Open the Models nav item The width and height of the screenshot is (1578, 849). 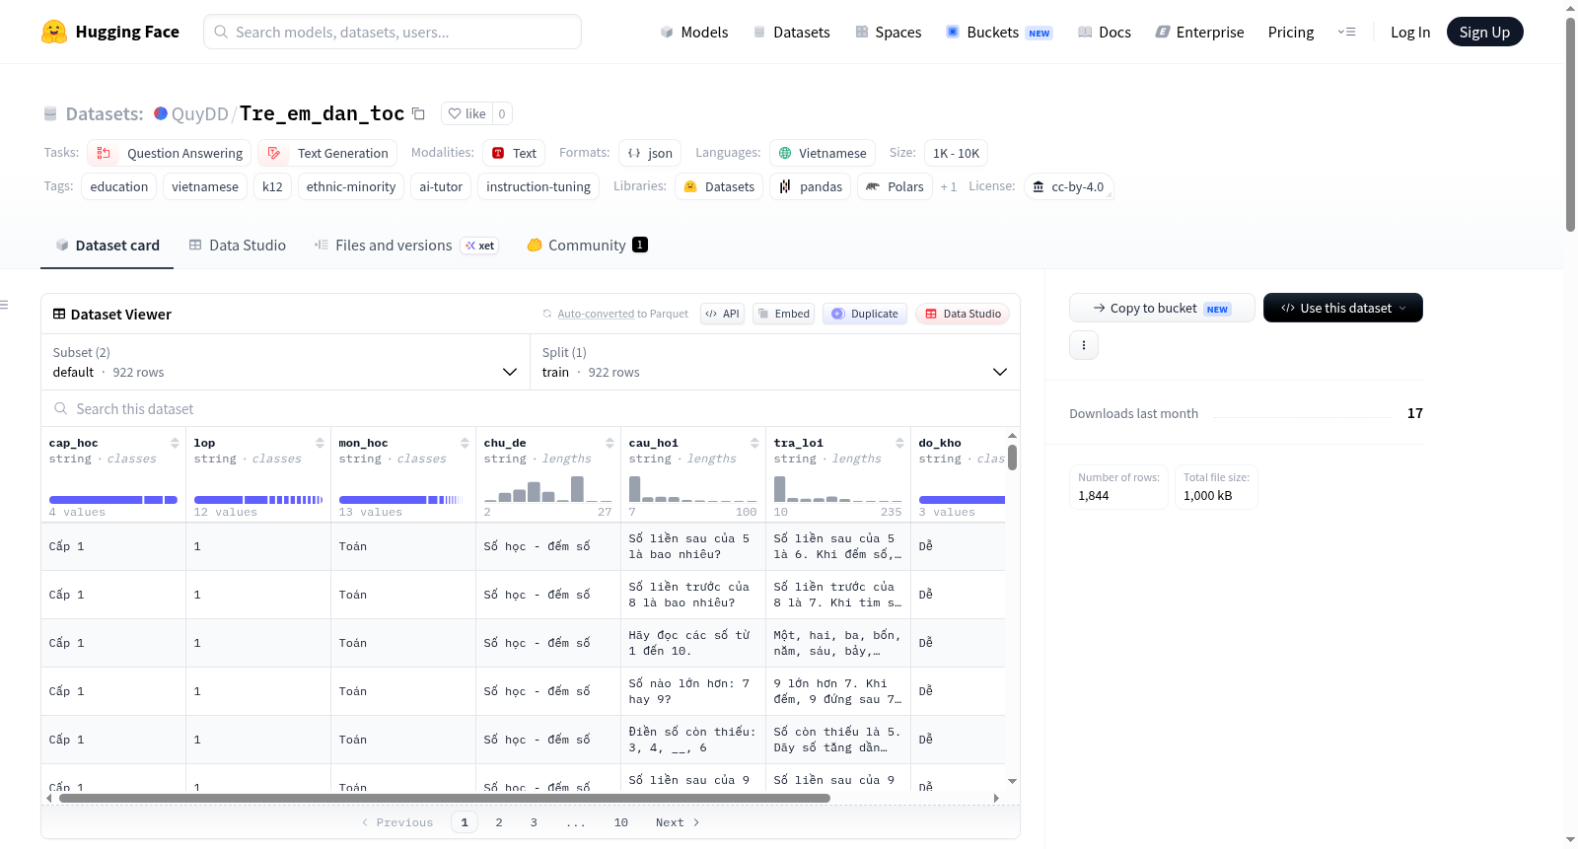tap(694, 32)
